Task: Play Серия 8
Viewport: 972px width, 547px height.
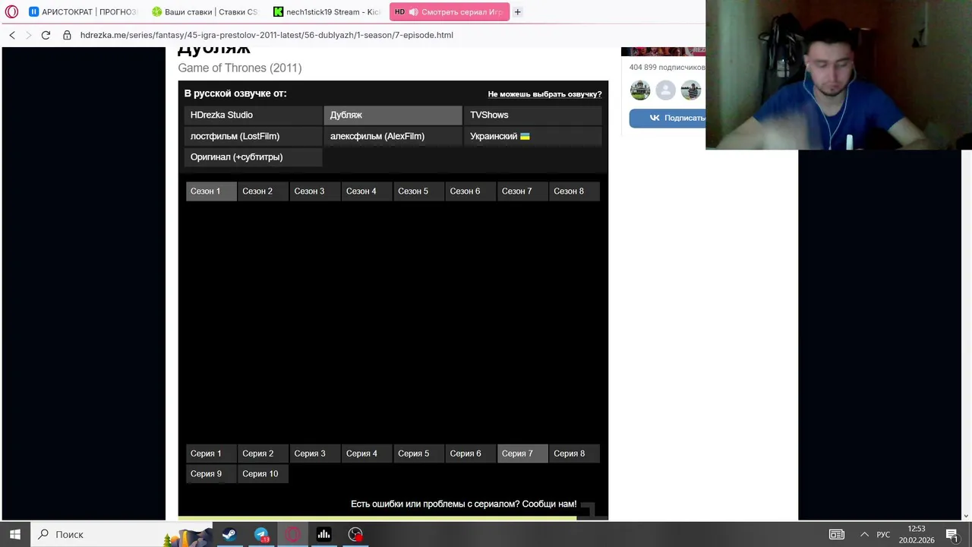Action: [574, 454]
